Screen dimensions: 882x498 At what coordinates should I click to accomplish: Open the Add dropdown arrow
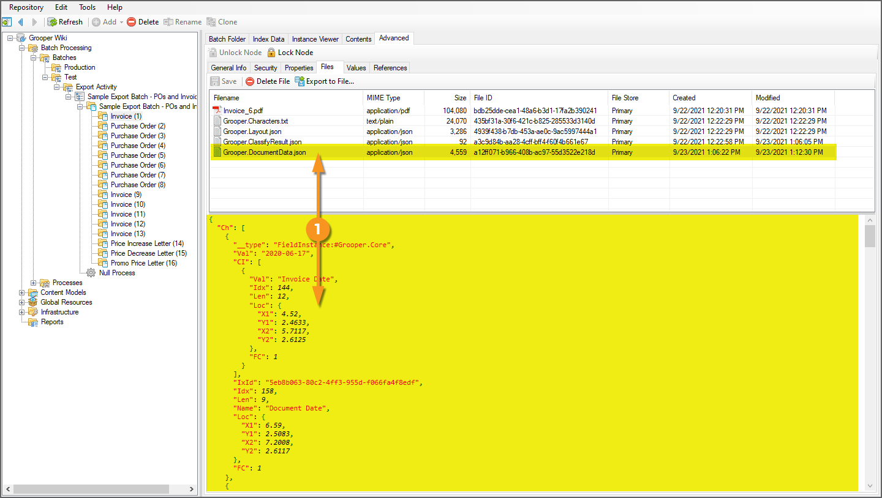click(x=121, y=22)
